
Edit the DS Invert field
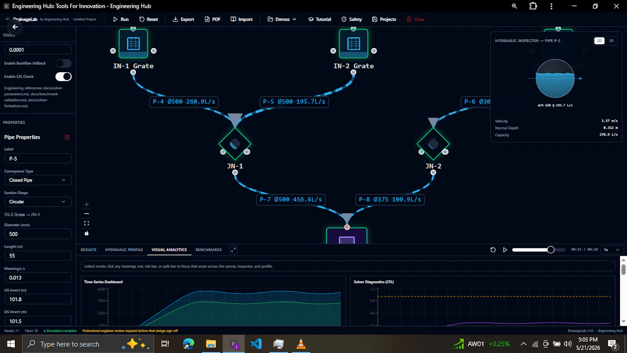point(38,321)
